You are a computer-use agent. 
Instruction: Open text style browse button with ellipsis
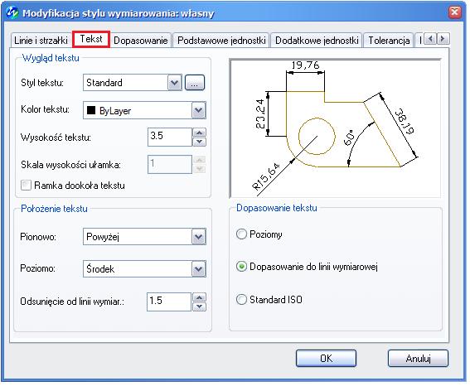click(x=195, y=83)
